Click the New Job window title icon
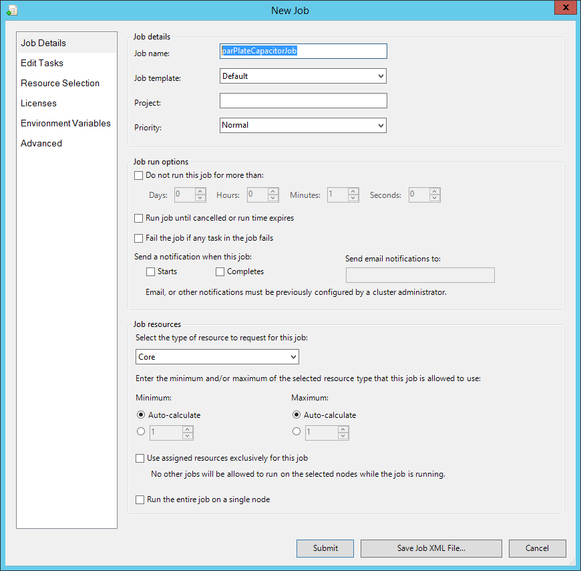581x571 pixels. click(11, 11)
